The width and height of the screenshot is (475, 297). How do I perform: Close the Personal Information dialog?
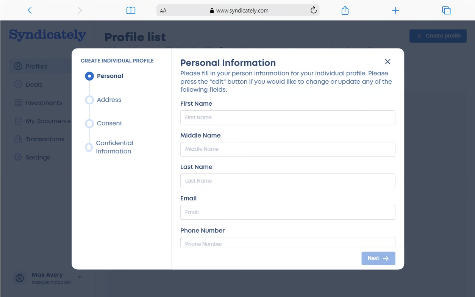tap(387, 62)
